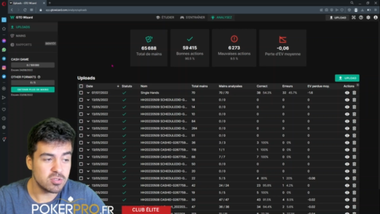Click the fullscreen icon beside header Upload button
Image resolution: width=380 pixels, height=214 pixels.
pyautogui.click(x=354, y=17)
